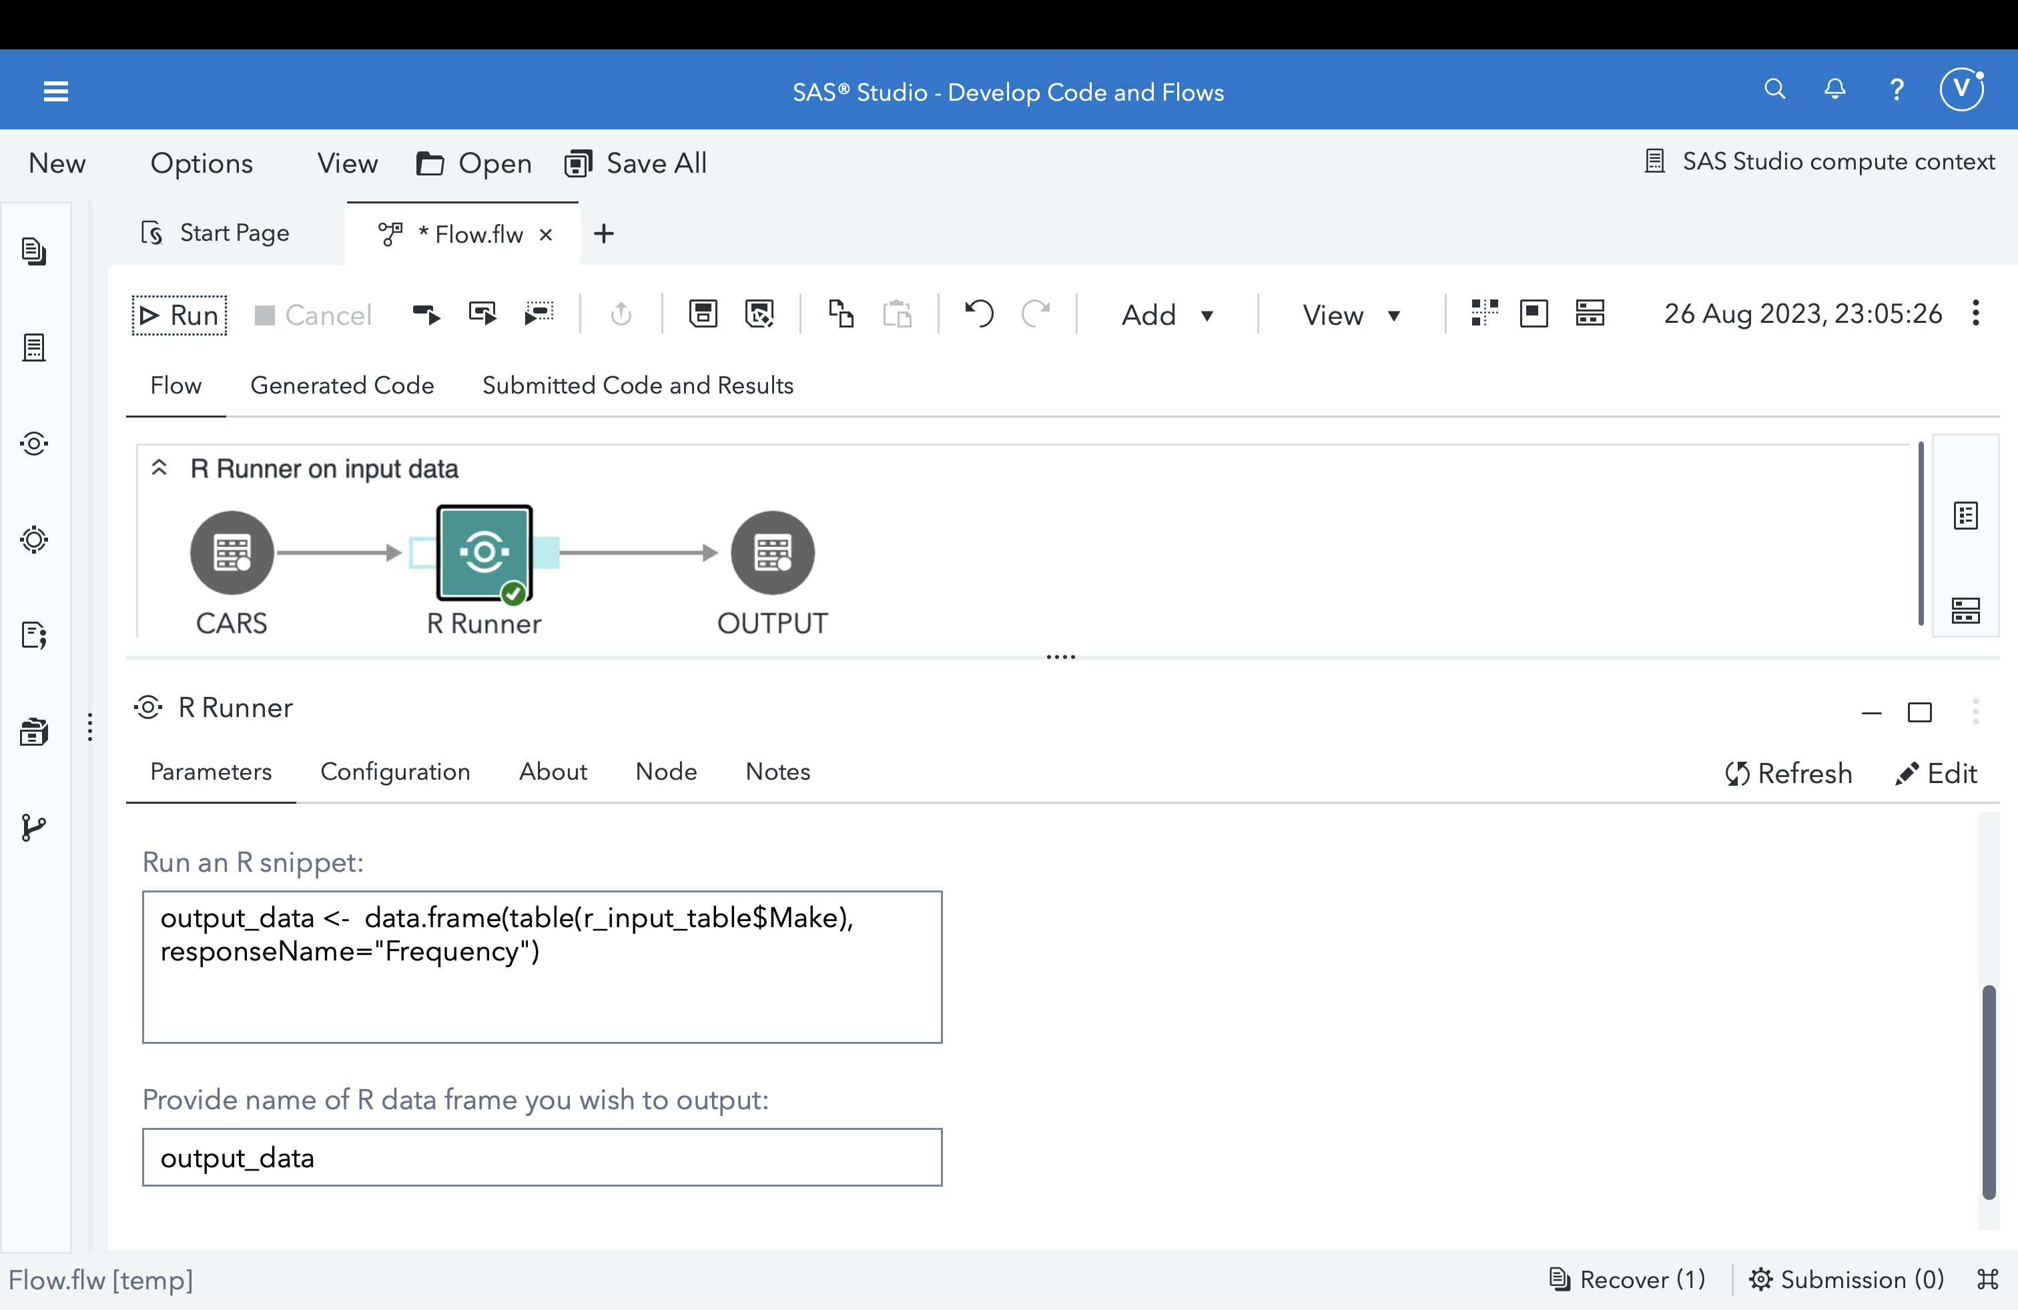Click the Run button
The height and width of the screenshot is (1310, 2018).
pos(180,315)
